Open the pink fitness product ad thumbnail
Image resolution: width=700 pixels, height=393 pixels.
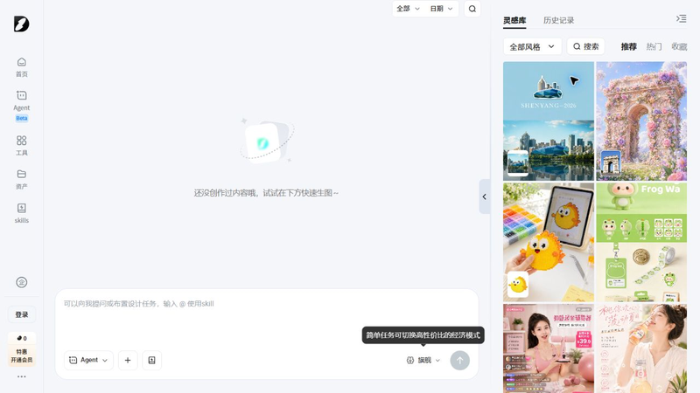549,348
